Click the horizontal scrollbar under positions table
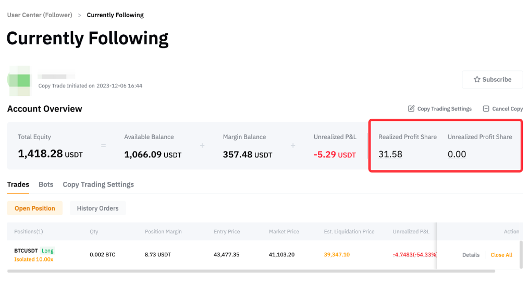The image size is (529, 285). pos(250,271)
